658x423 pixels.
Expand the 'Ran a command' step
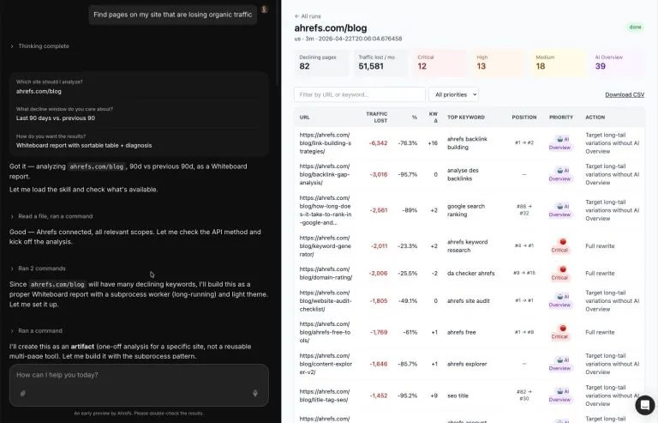36,331
